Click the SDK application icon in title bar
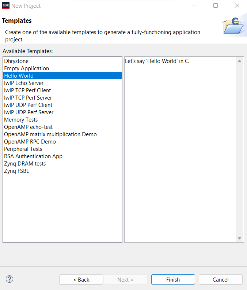 point(5,5)
